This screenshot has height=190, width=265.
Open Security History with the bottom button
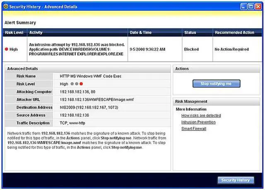coord(235,180)
